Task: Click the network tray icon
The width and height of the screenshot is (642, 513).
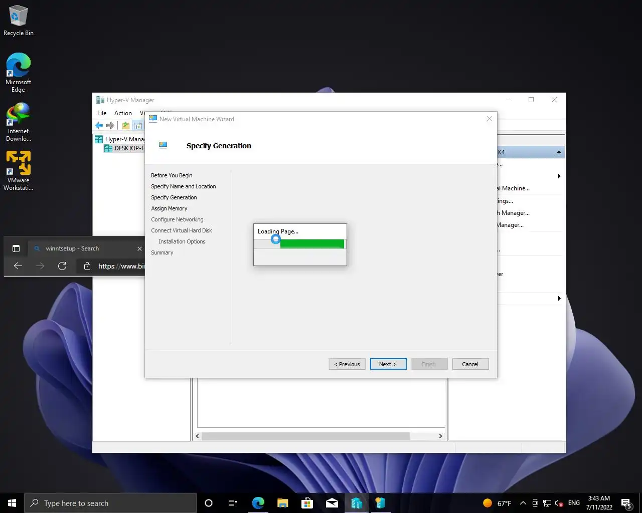Action: (547, 503)
